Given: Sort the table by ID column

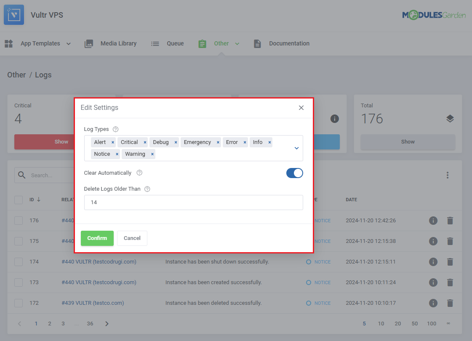Looking at the screenshot, I should tap(35, 200).
